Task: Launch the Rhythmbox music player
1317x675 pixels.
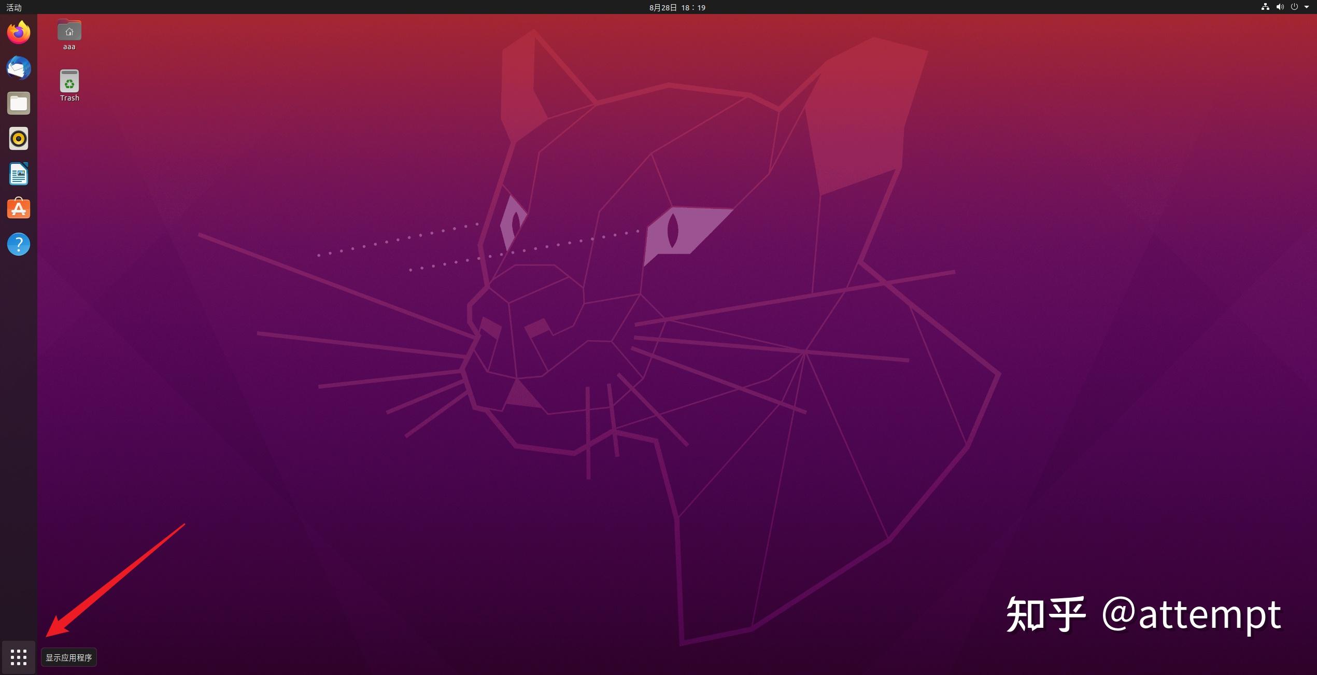Action: (x=18, y=138)
